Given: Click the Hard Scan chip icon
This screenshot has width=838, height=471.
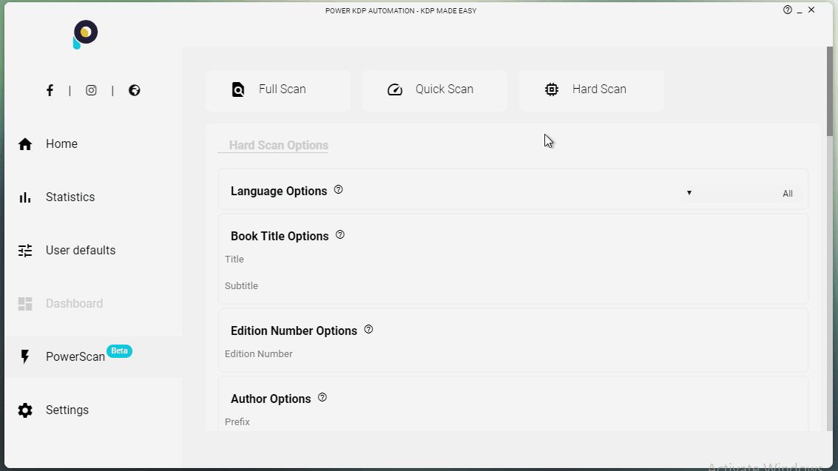Looking at the screenshot, I should (x=552, y=89).
